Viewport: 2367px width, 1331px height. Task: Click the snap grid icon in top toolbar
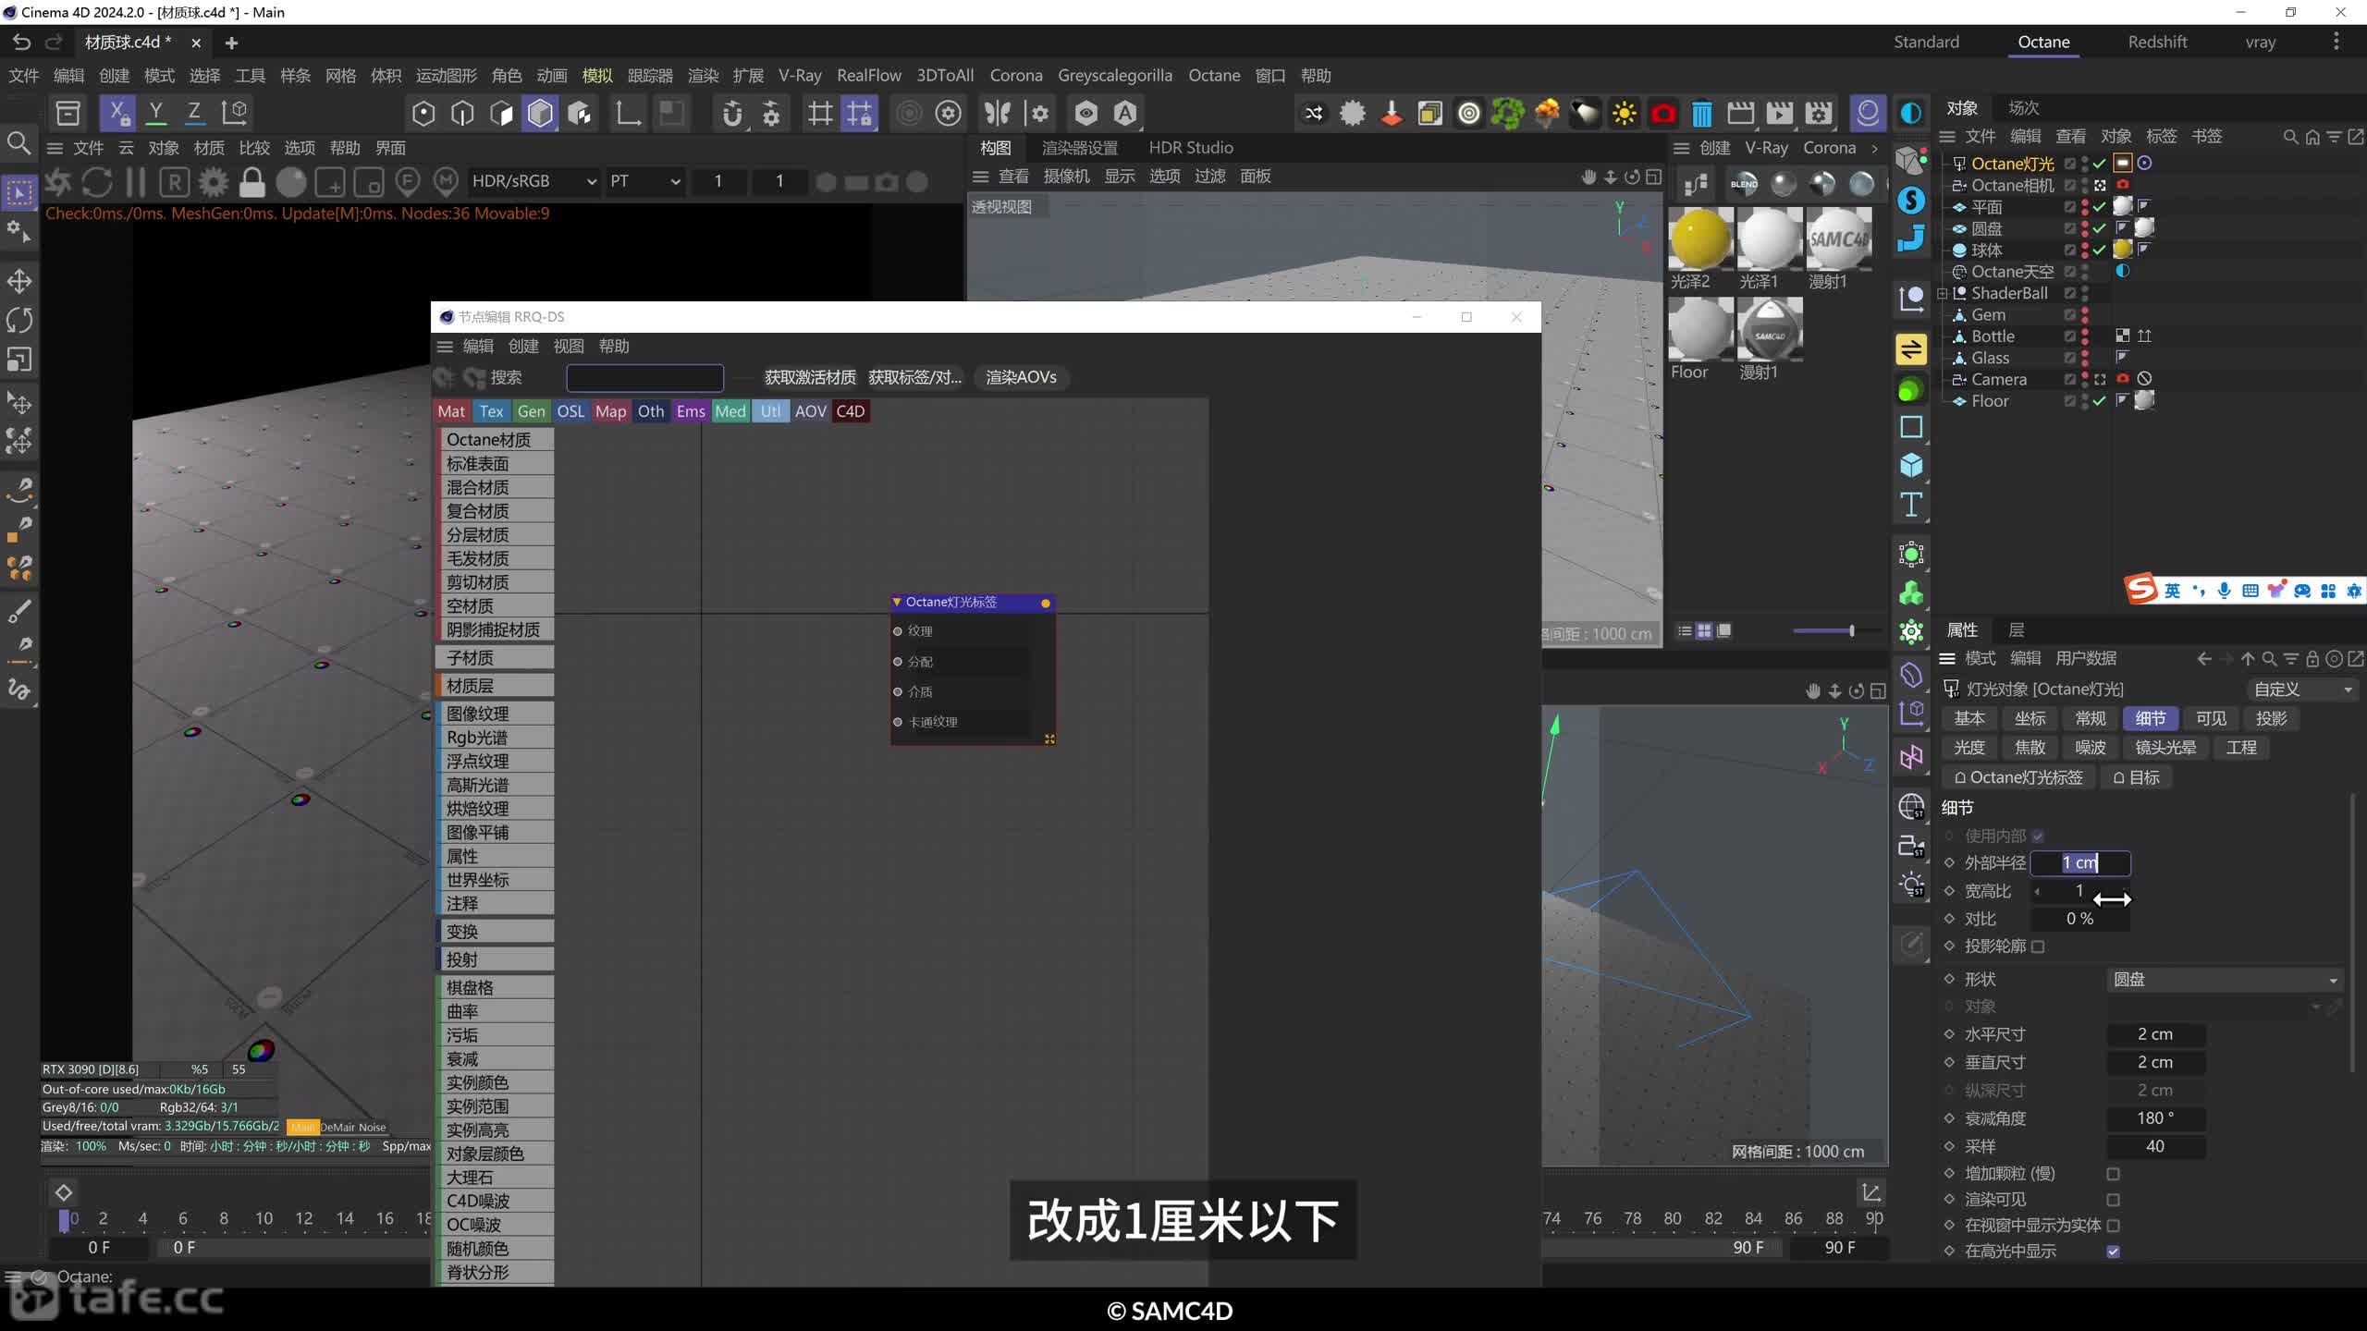point(820,113)
